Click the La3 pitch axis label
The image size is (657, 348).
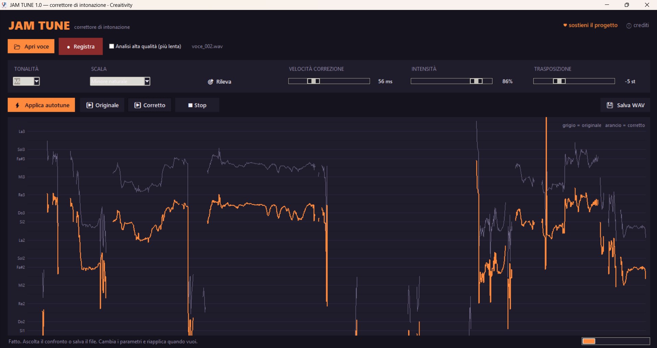pos(22,132)
